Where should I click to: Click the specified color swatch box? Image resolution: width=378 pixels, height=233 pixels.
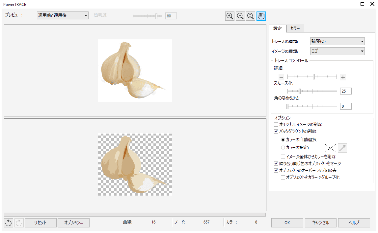[330, 148]
